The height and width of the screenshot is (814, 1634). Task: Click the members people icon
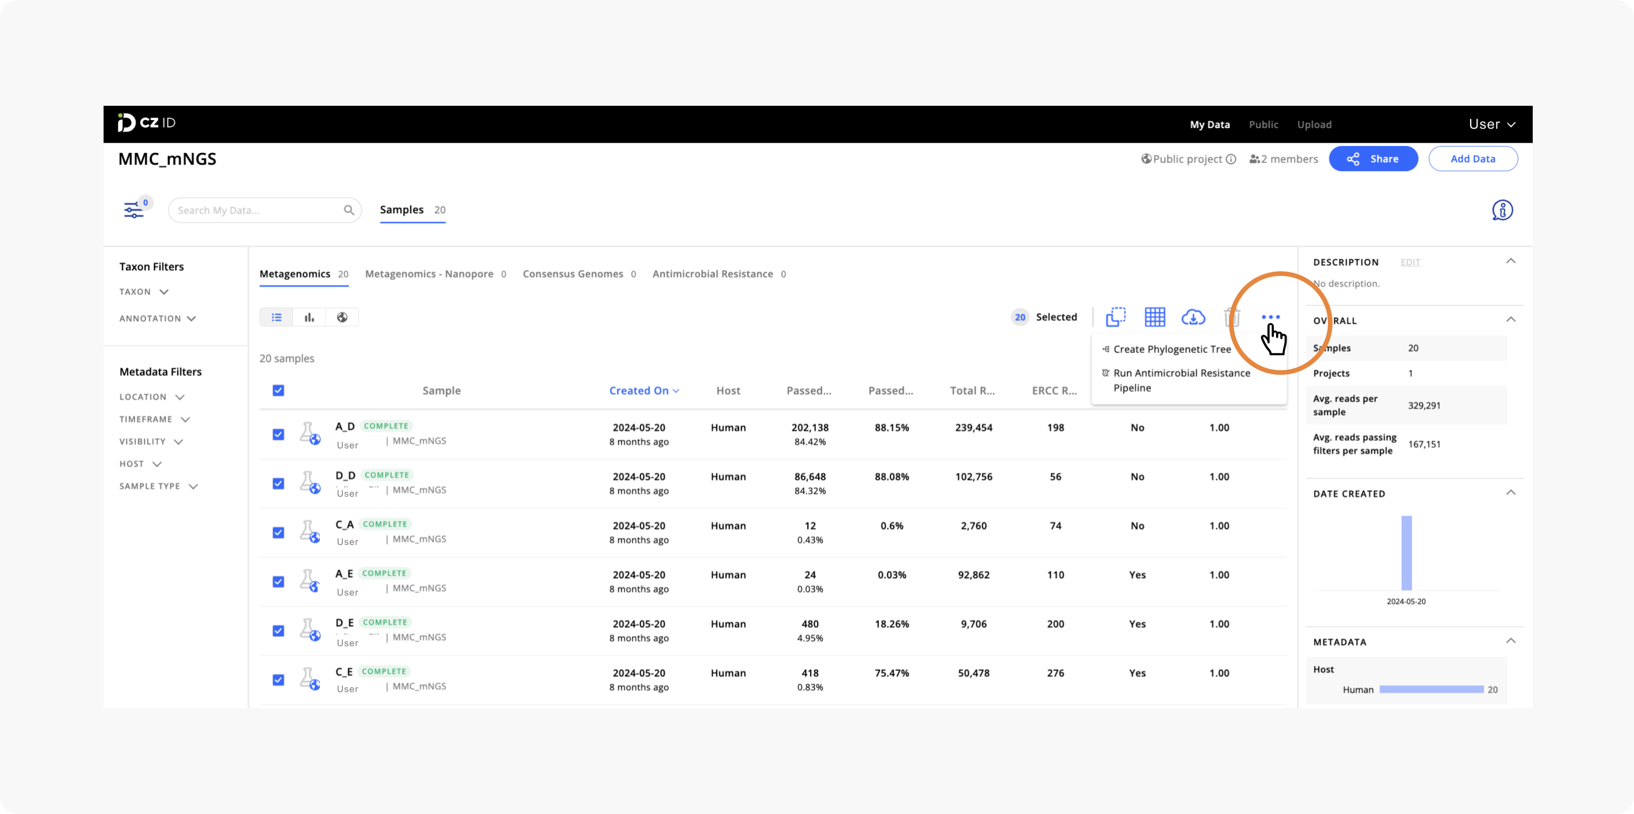click(x=1254, y=159)
